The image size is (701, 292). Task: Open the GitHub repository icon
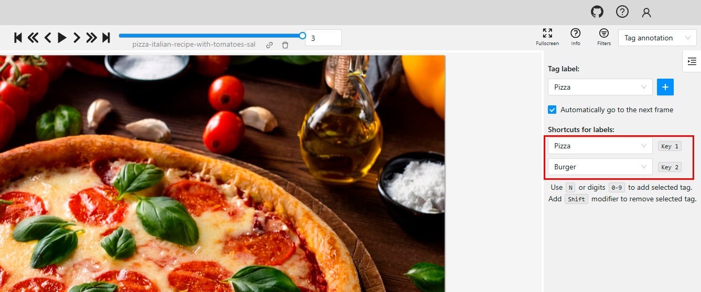pos(597,12)
